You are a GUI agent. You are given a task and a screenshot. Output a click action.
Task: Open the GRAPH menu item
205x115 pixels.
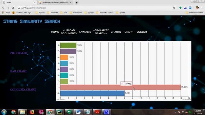tap(129, 32)
